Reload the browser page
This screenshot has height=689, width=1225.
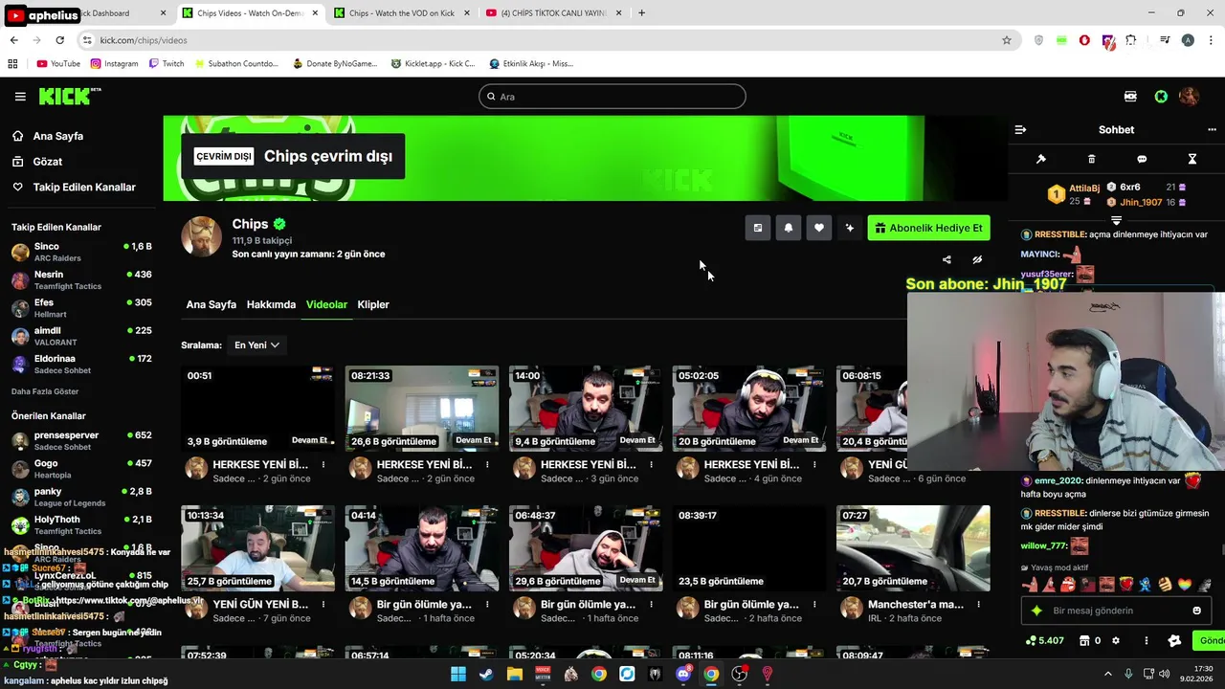59,40
